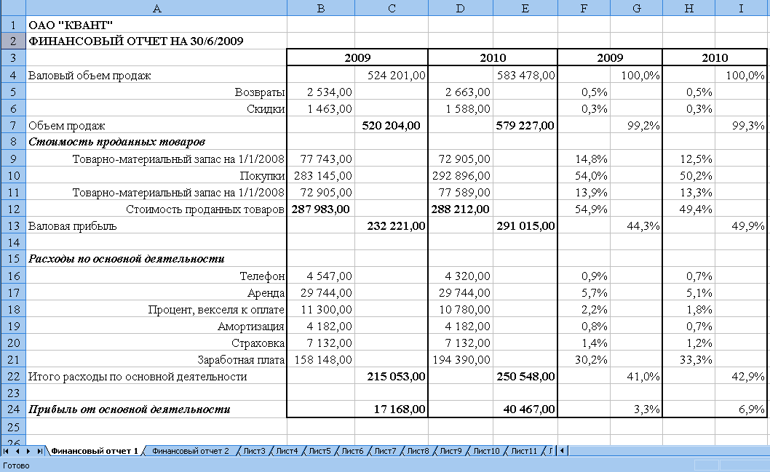The image size is (770, 472).
Task: Select Стоимость проданных товаров italic heading
Action: click(x=156, y=142)
